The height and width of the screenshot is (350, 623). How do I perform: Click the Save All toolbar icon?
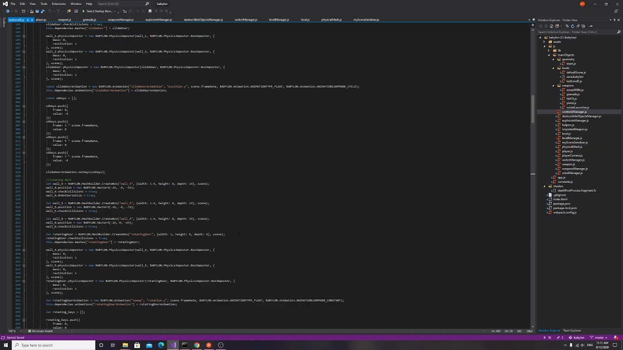point(42,11)
